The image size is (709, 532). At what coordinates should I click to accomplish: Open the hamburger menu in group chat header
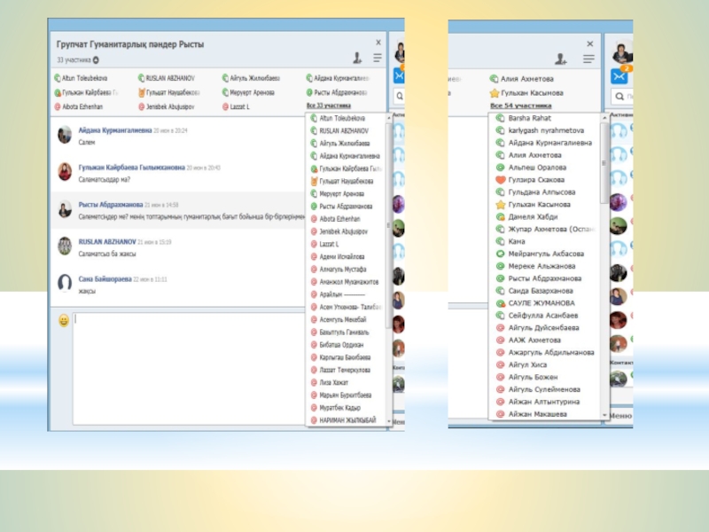[x=378, y=59]
